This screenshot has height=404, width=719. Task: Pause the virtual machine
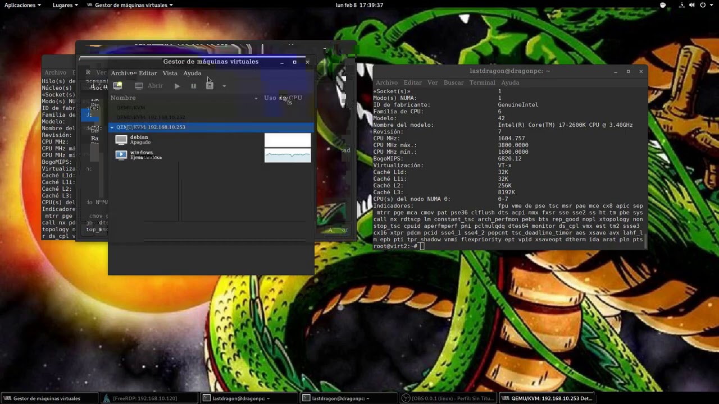point(193,86)
